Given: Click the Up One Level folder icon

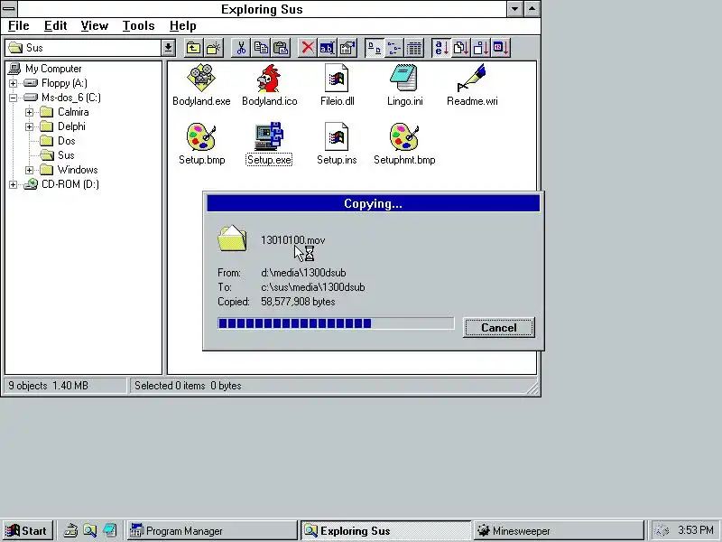Looking at the screenshot, I should coord(194,48).
